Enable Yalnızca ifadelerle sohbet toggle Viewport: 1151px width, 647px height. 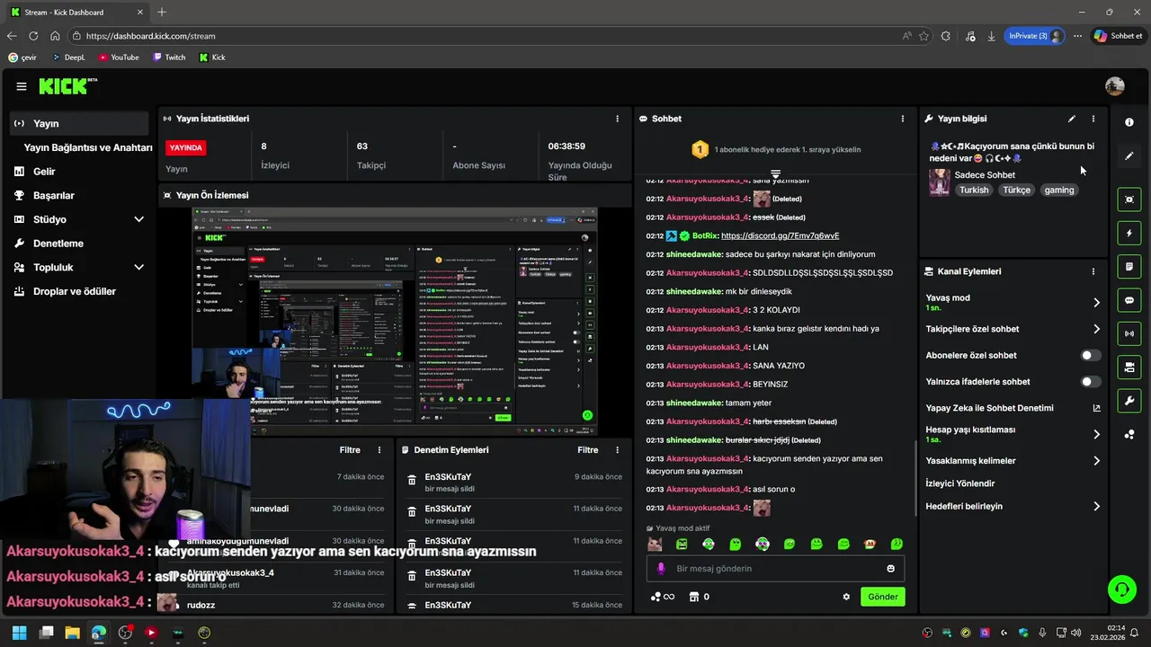point(1090,382)
